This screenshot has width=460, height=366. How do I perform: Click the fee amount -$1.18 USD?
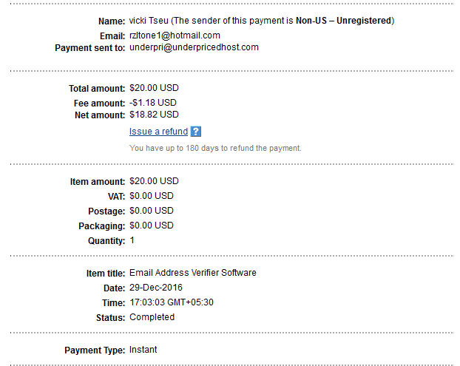(x=153, y=103)
